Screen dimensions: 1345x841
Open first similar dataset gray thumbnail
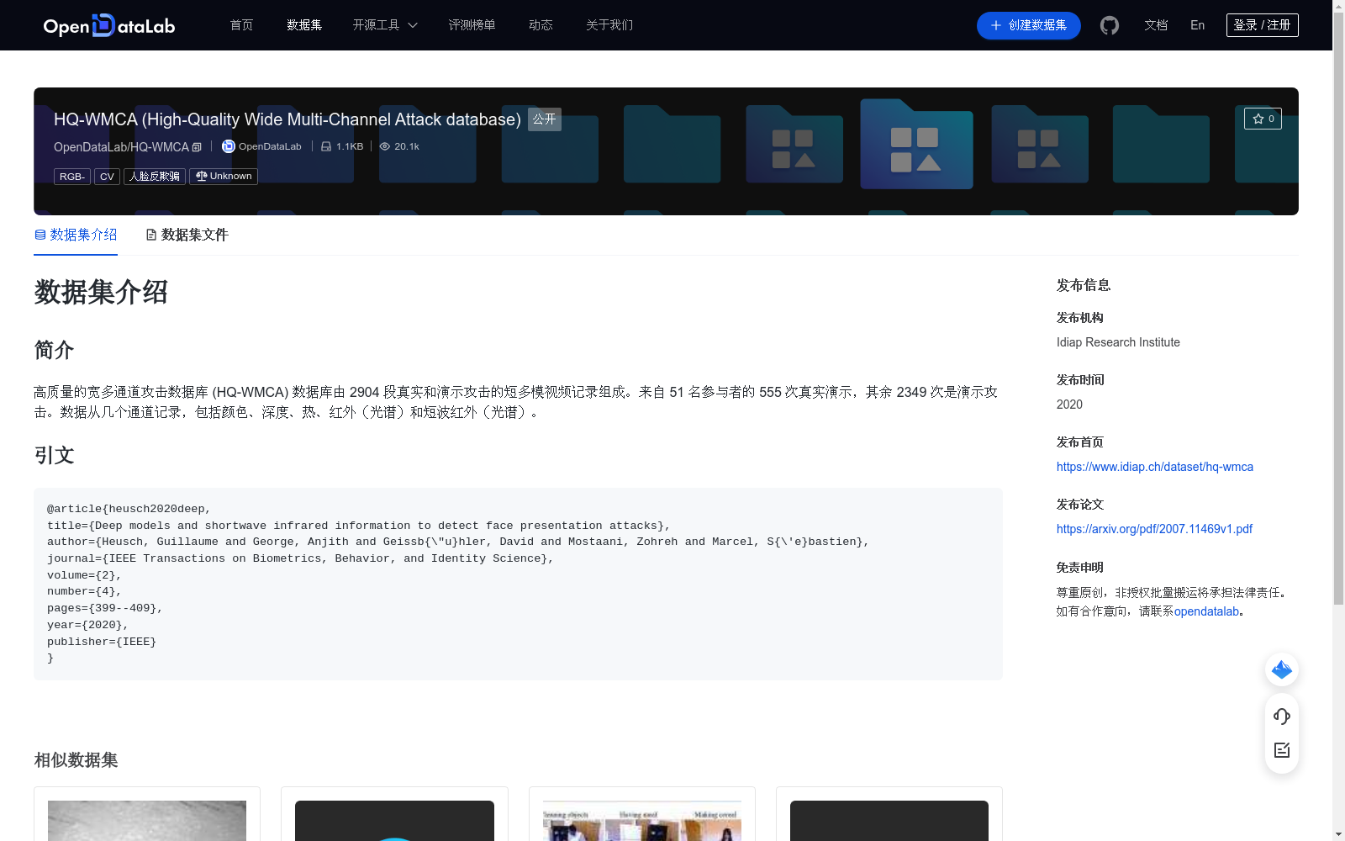(x=147, y=821)
